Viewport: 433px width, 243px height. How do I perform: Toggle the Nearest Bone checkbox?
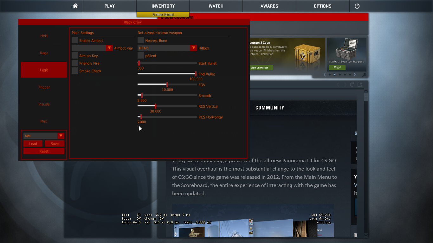click(141, 40)
